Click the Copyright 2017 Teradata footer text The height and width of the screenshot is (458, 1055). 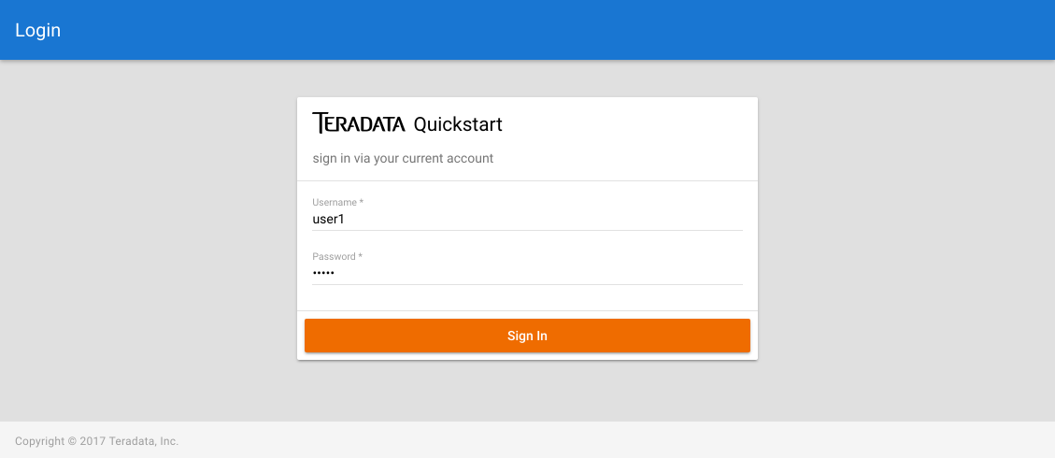pos(96,441)
